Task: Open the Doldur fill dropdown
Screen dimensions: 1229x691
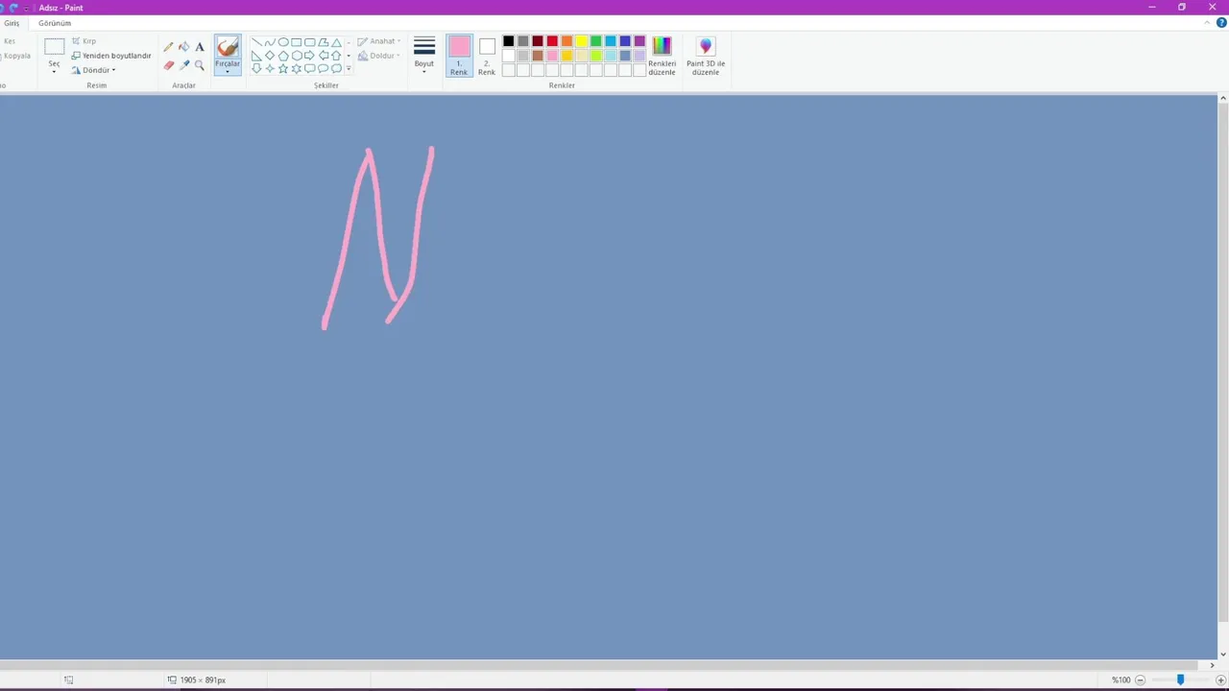Action: pyautogui.click(x=379, y=56)
